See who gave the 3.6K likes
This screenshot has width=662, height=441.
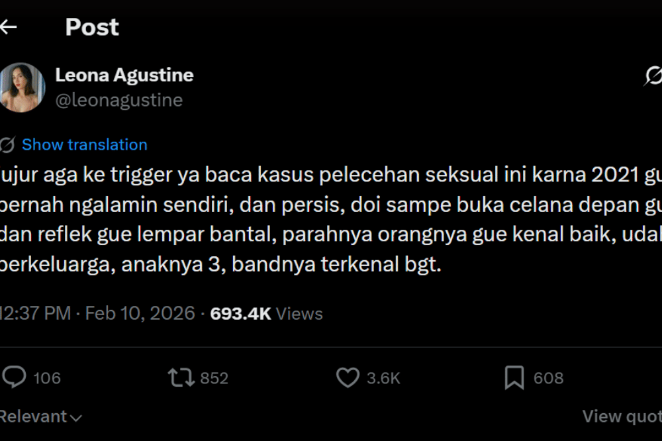(382, 377)
